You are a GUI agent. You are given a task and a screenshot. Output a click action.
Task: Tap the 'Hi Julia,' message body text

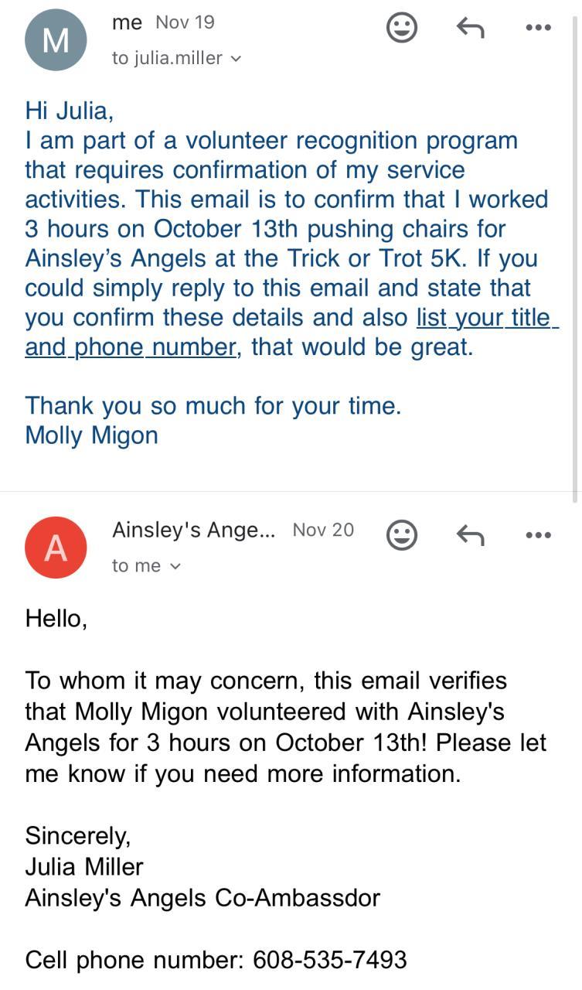tap(70, 111)
